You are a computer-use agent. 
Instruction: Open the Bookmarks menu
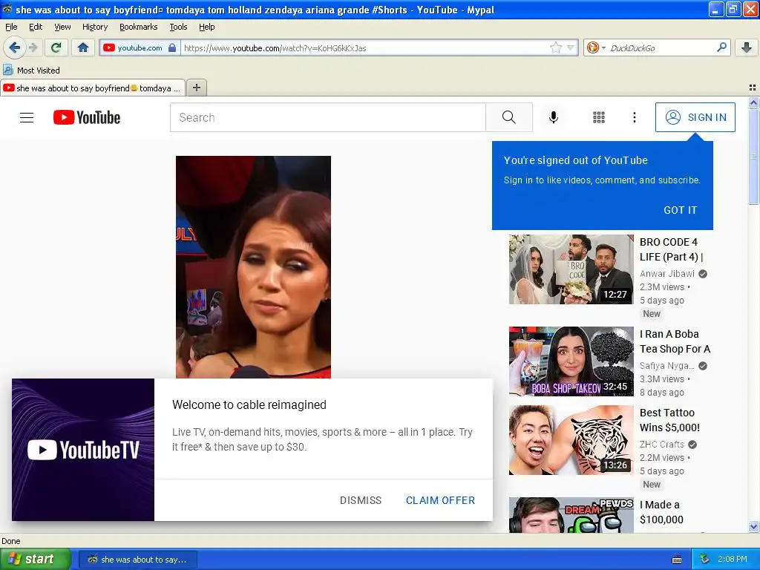pyautogui.click(x=138, y=27)
